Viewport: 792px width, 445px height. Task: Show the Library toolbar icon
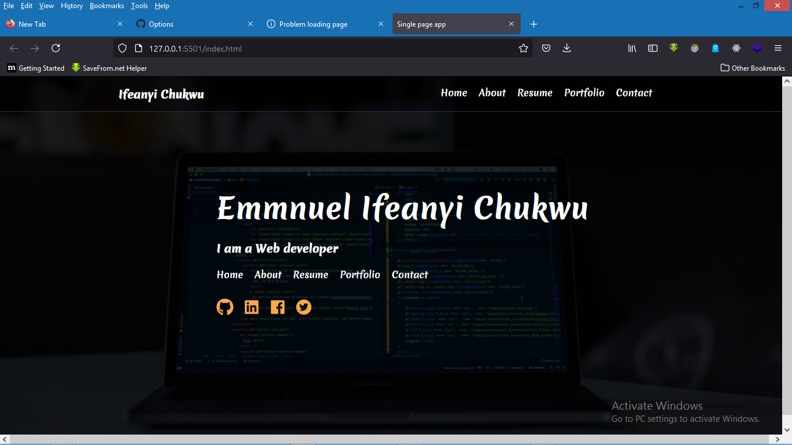coord(632,48)
